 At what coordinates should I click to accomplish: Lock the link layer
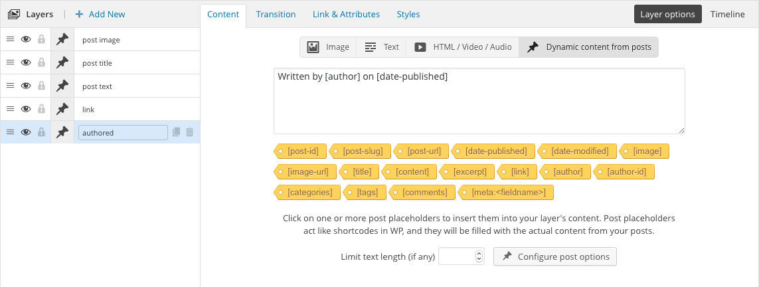coord(42,109)
